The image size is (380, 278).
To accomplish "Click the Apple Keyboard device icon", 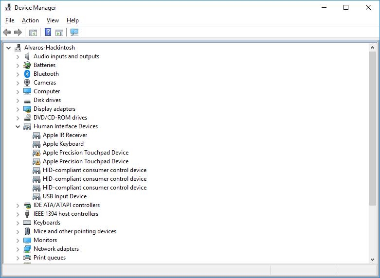I will coord(36,144).
